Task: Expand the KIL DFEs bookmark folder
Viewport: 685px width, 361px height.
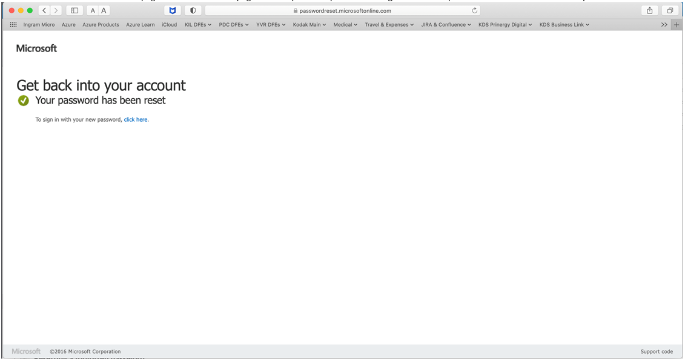Action: coord(198,24)
